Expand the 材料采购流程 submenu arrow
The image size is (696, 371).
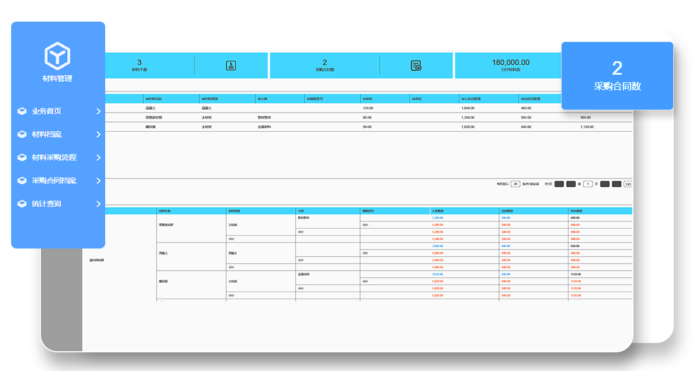click(98, 157)
